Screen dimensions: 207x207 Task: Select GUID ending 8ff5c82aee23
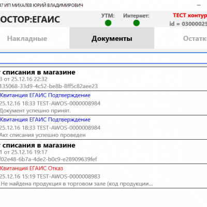point(49,86)
